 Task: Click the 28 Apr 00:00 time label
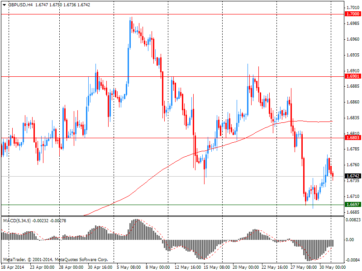(71, 267)
